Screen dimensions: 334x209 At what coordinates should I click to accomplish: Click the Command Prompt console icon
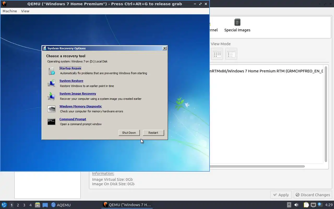coord(51,122)
